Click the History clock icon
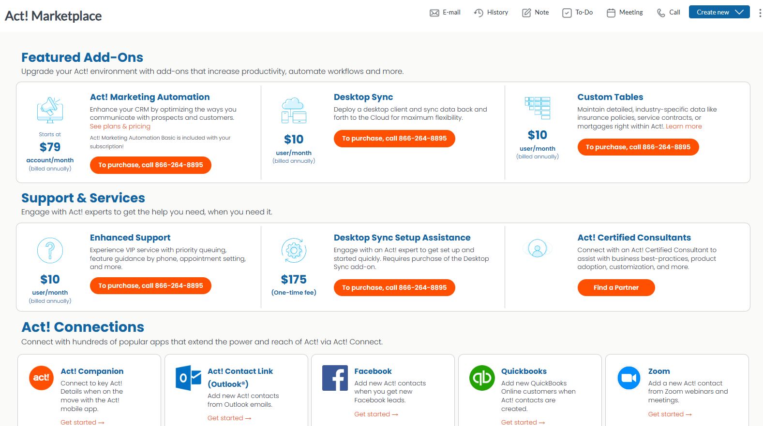The height and width of the screenshot is (426, 763). pyautogui.click(x=479, y=13)
